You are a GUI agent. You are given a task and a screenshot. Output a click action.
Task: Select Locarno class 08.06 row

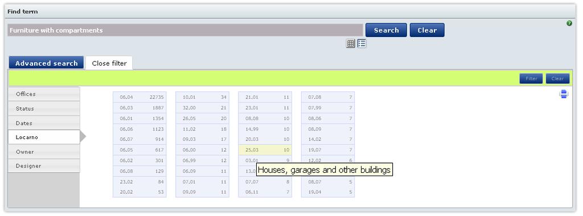click(328, 119)
